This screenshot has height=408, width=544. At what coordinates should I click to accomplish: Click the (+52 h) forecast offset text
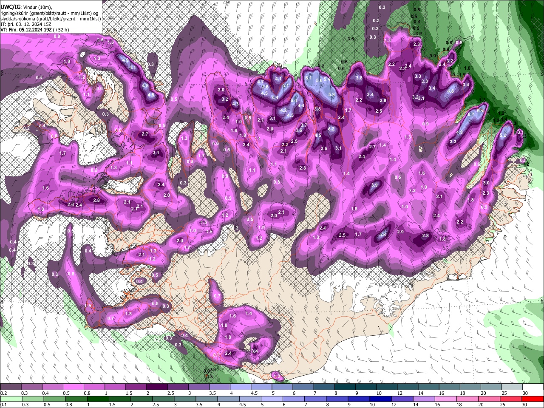click(61, 30)
